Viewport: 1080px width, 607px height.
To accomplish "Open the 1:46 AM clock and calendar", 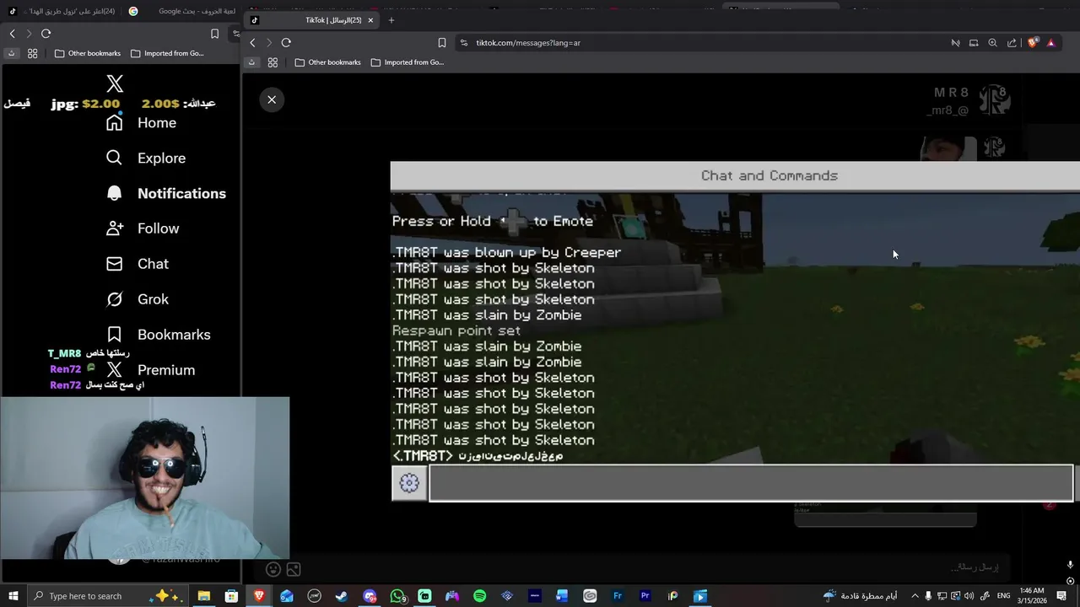I will point(1032,596).
